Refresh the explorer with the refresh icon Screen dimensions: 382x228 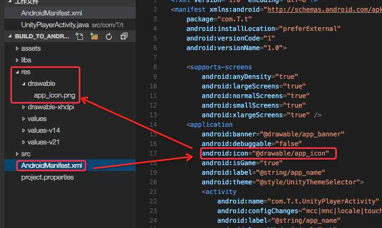point(109,36)
